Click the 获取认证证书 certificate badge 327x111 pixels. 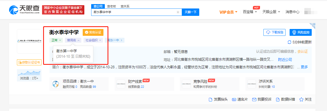click(x=29, y=62)
